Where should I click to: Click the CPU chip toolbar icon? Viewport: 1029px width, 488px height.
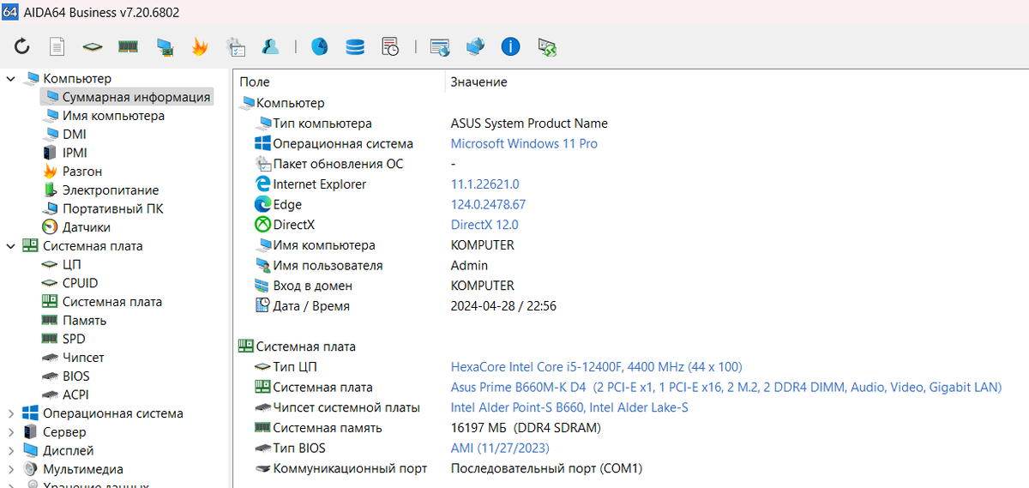click(93, 46)
